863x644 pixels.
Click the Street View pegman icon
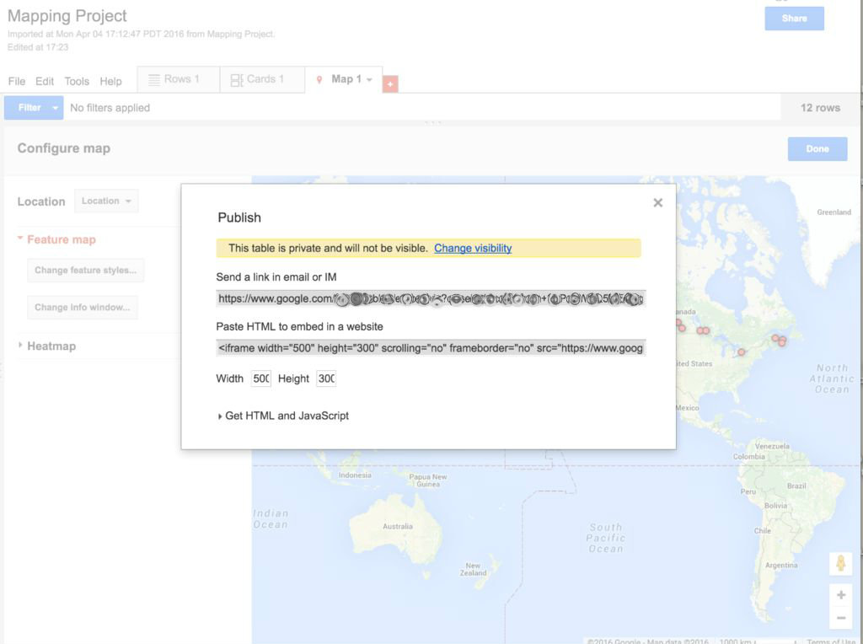840,563
